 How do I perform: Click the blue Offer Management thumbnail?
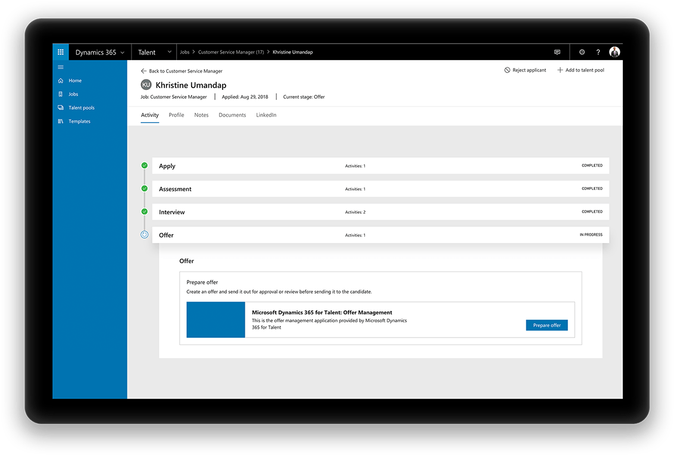click(216, 320)
